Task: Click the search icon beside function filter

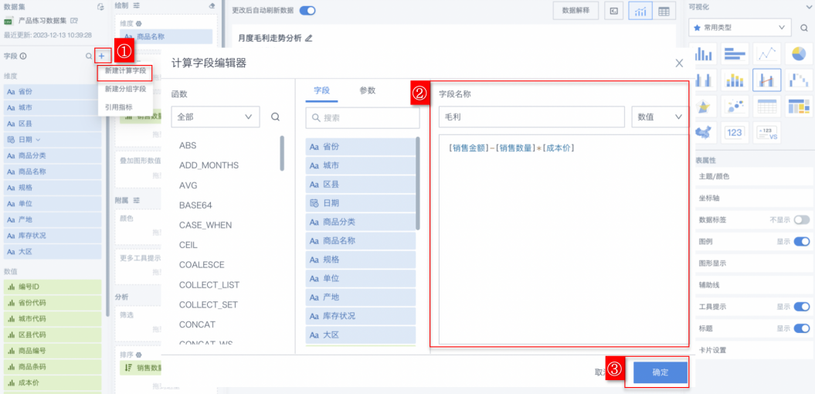Action: coord(275,117)
